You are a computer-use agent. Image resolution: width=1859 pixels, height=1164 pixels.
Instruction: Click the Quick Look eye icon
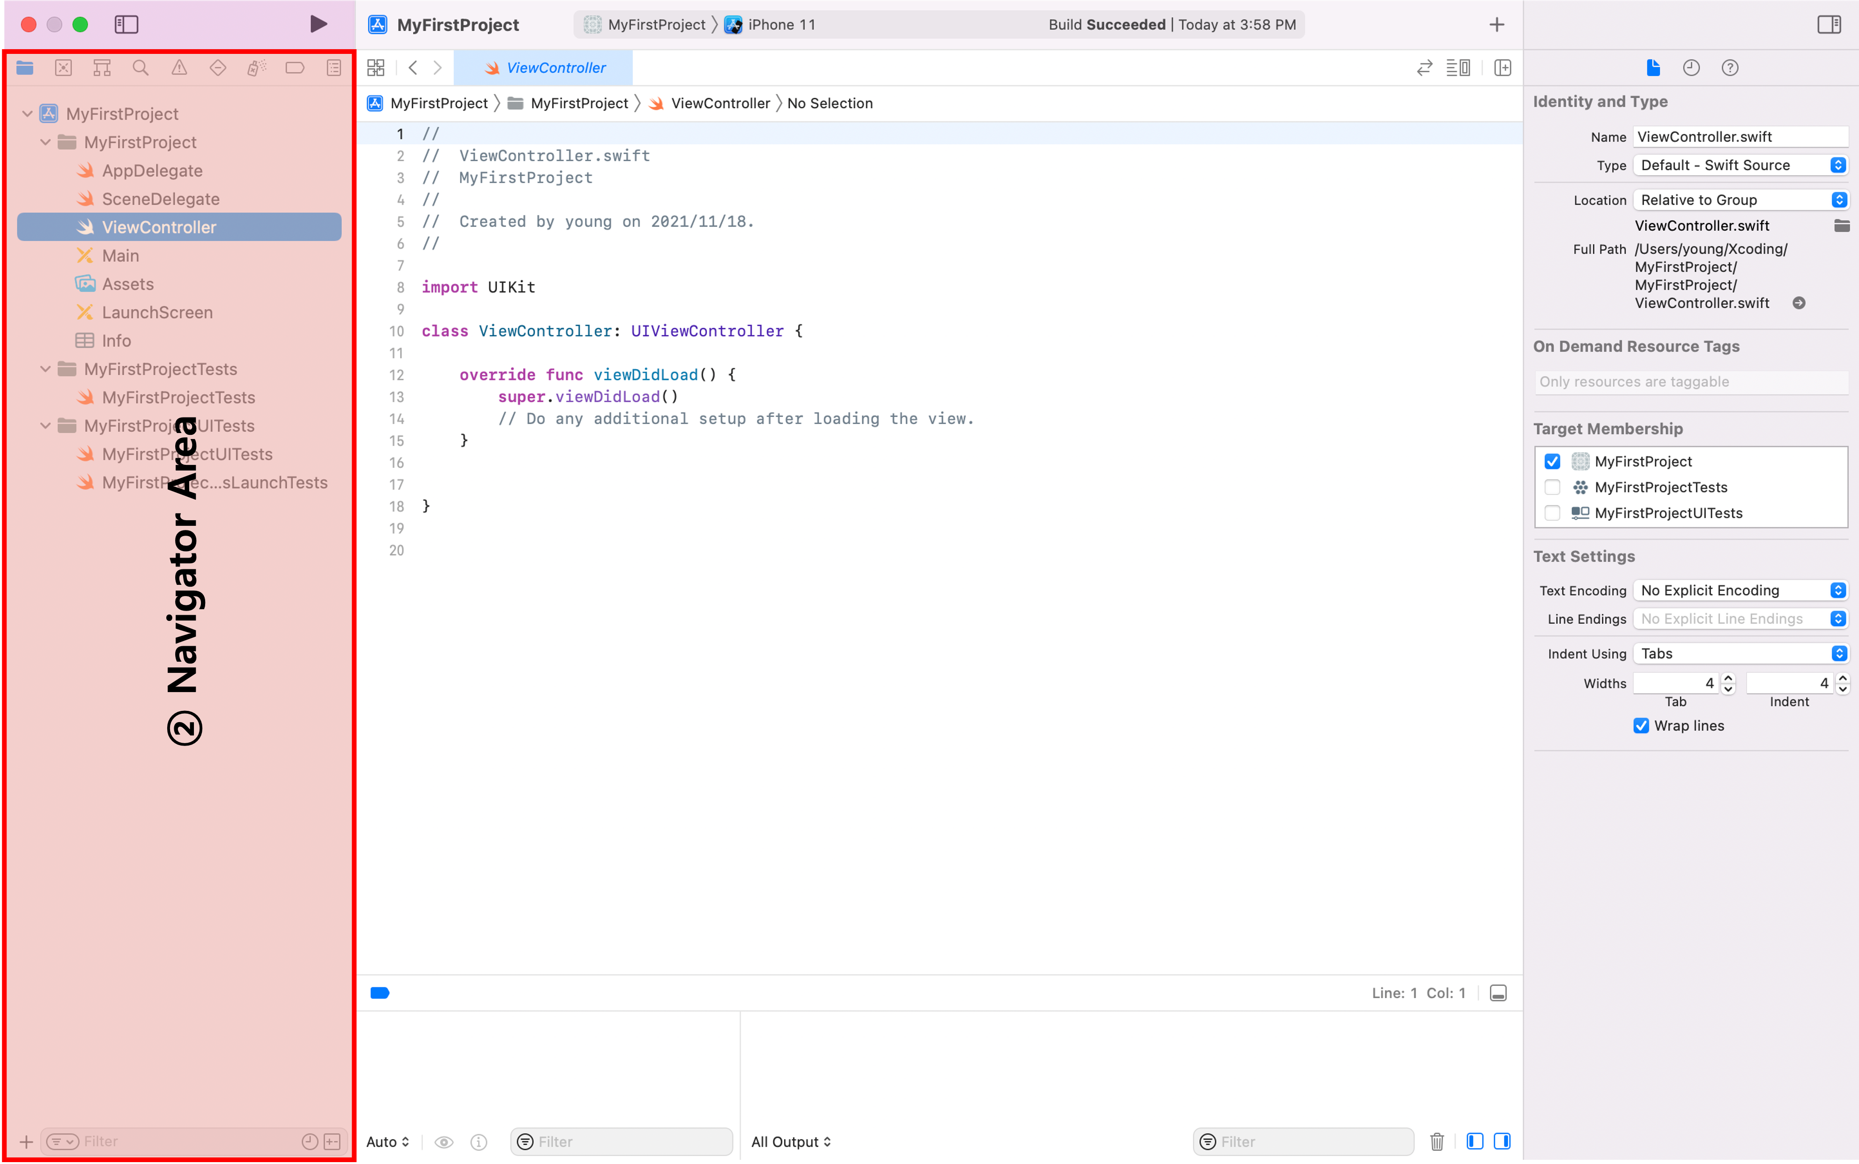point(444,1142)
